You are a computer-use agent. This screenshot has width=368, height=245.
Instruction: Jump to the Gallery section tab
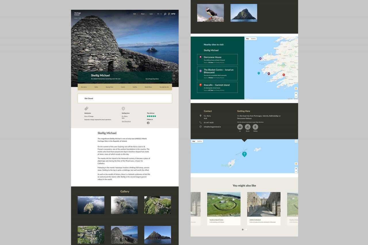(96, 87)
